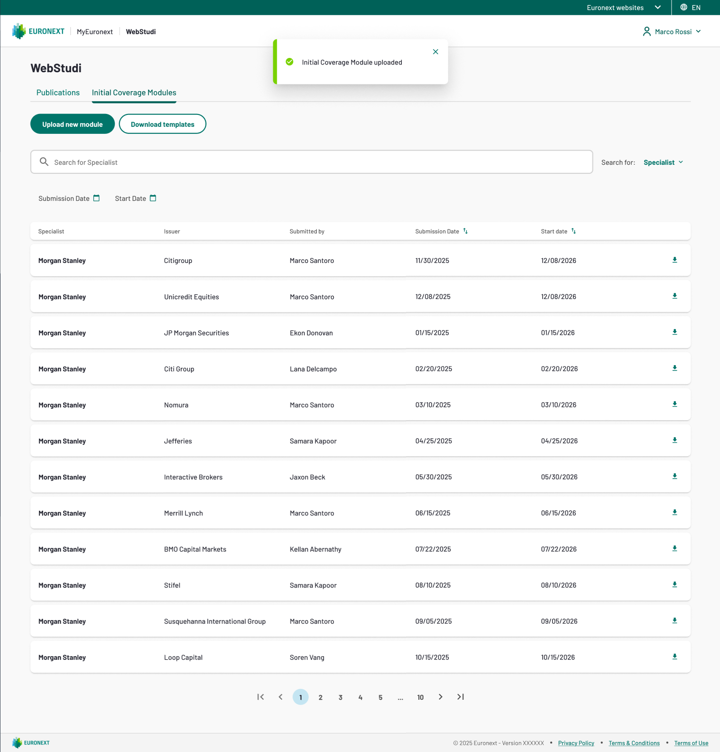Download the Stifel module file
Viewport: 720px width, 752px height.
click(x=674, y=585)
